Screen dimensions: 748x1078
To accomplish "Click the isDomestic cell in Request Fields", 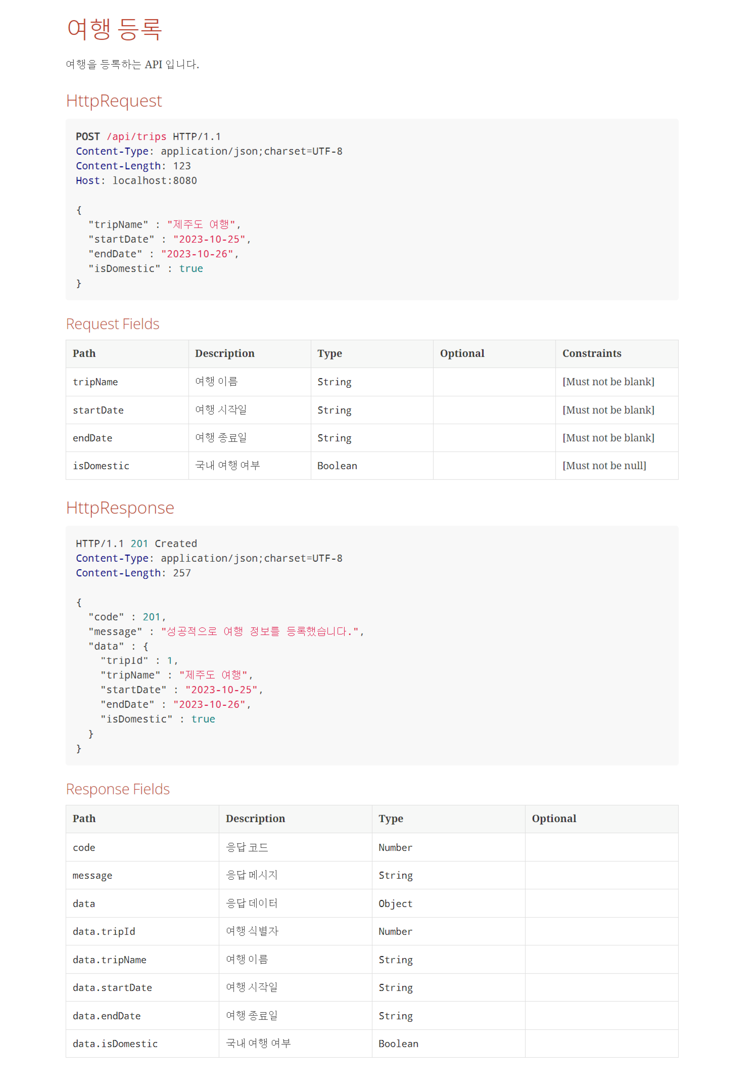I will pos(127,466).
